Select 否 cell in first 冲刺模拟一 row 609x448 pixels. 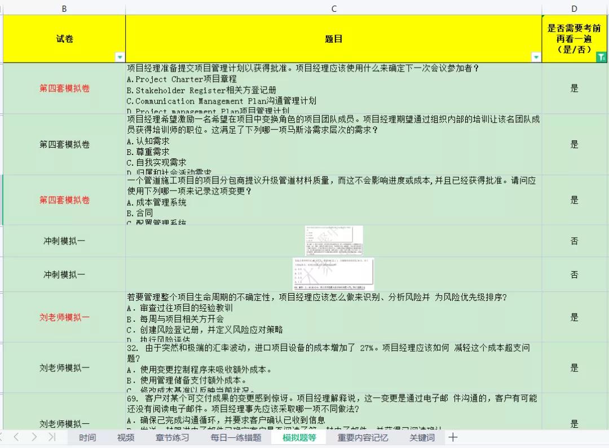(x=574, y=241)
